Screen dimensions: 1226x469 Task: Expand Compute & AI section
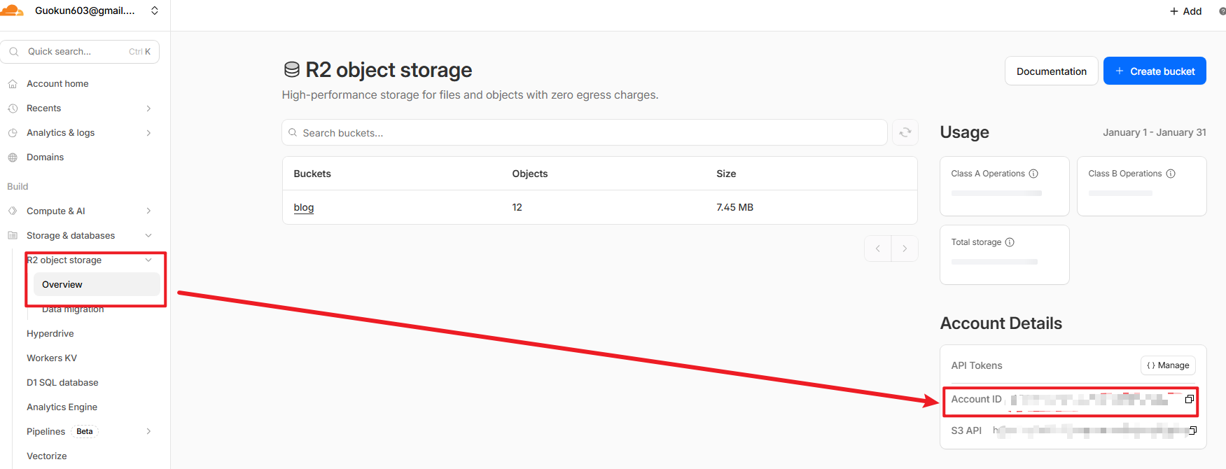tap(148, 211)
